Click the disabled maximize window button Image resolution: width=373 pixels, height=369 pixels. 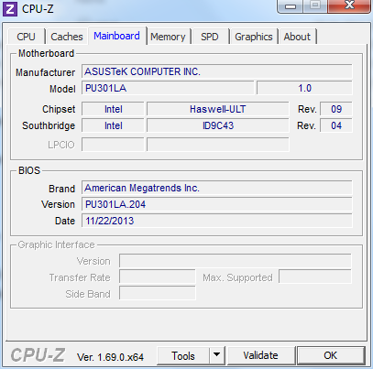pos(315,5)
